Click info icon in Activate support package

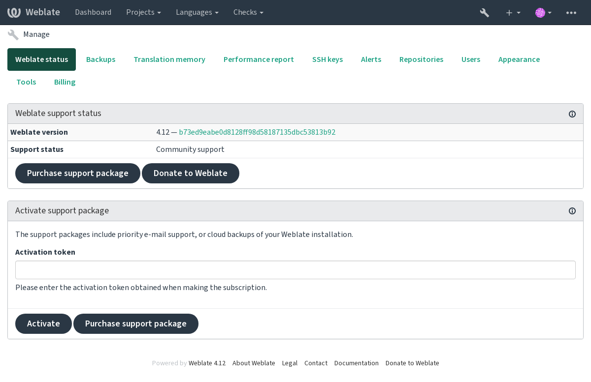point(572,211)
